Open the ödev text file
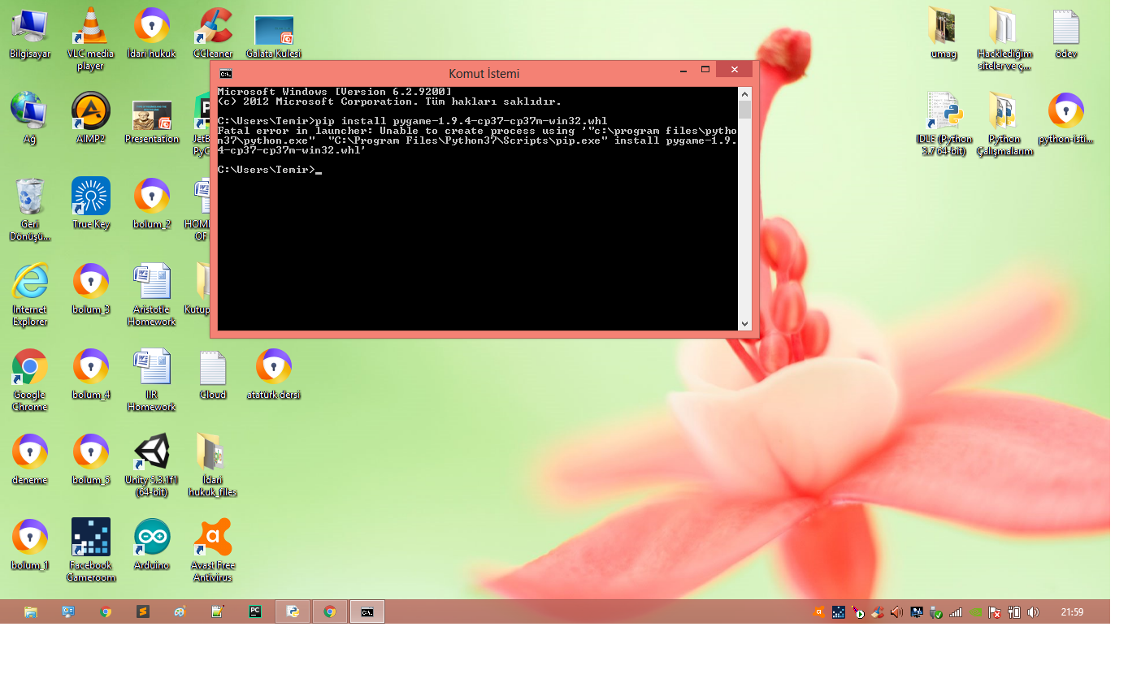 coord(1065,32)
